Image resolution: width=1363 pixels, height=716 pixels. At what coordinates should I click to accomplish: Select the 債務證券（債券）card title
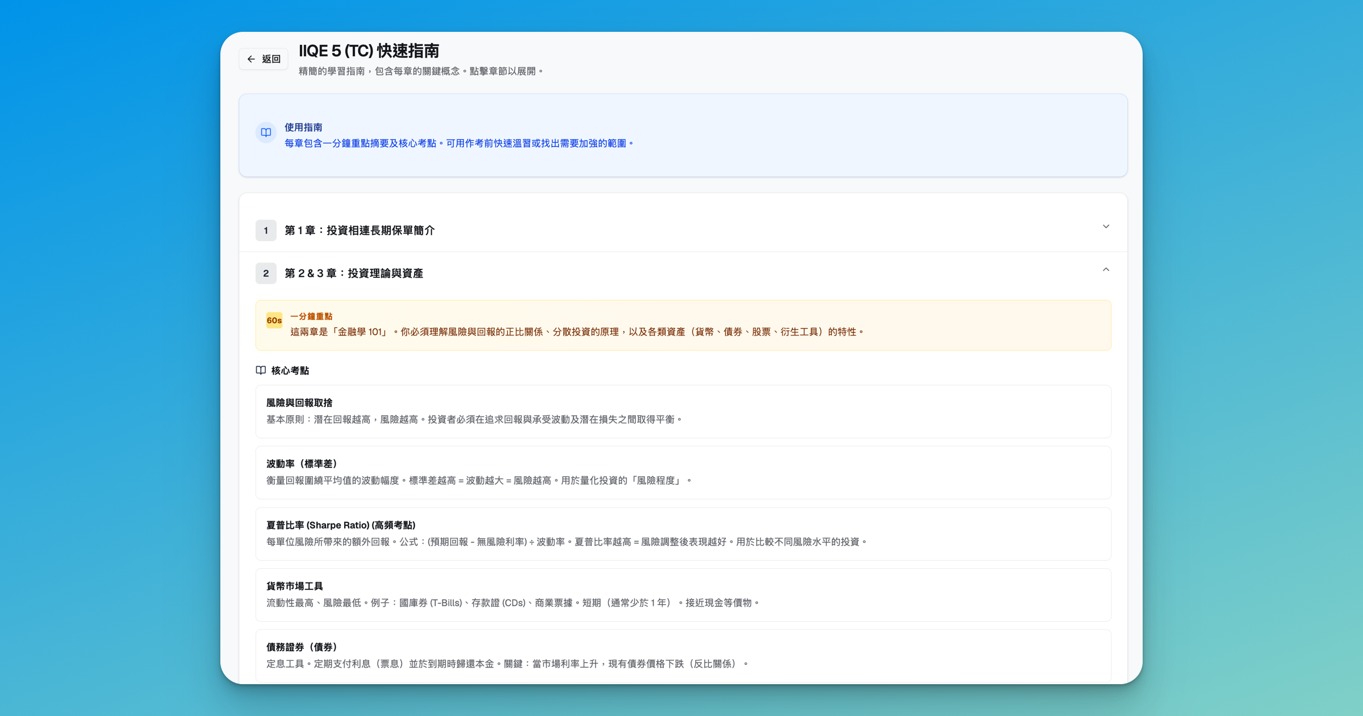click(302, 647)
